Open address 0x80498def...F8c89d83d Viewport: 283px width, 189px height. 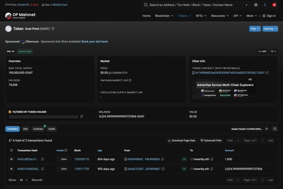143,159
